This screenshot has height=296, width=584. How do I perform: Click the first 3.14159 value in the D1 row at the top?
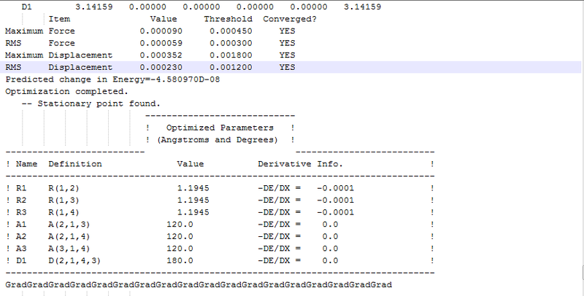(94, 7)
